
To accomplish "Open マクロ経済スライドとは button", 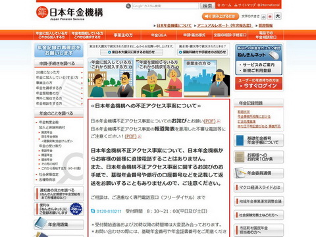I will [259, 188].
